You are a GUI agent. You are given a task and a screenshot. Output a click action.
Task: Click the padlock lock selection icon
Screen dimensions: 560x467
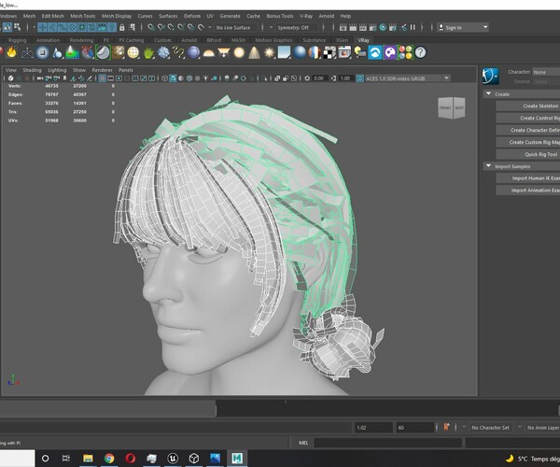[x=122, y=27]
